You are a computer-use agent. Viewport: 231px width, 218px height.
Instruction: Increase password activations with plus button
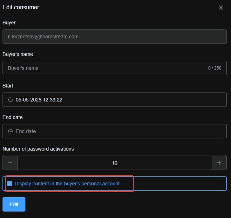(x=219, y=163)
